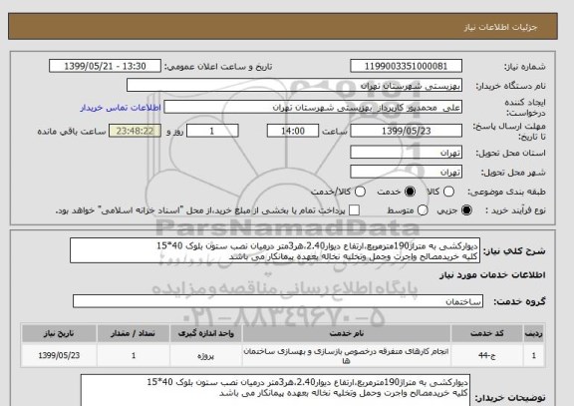Click the service name cell in row 1
Screen dimensions: 574x406
coord(347,355)
